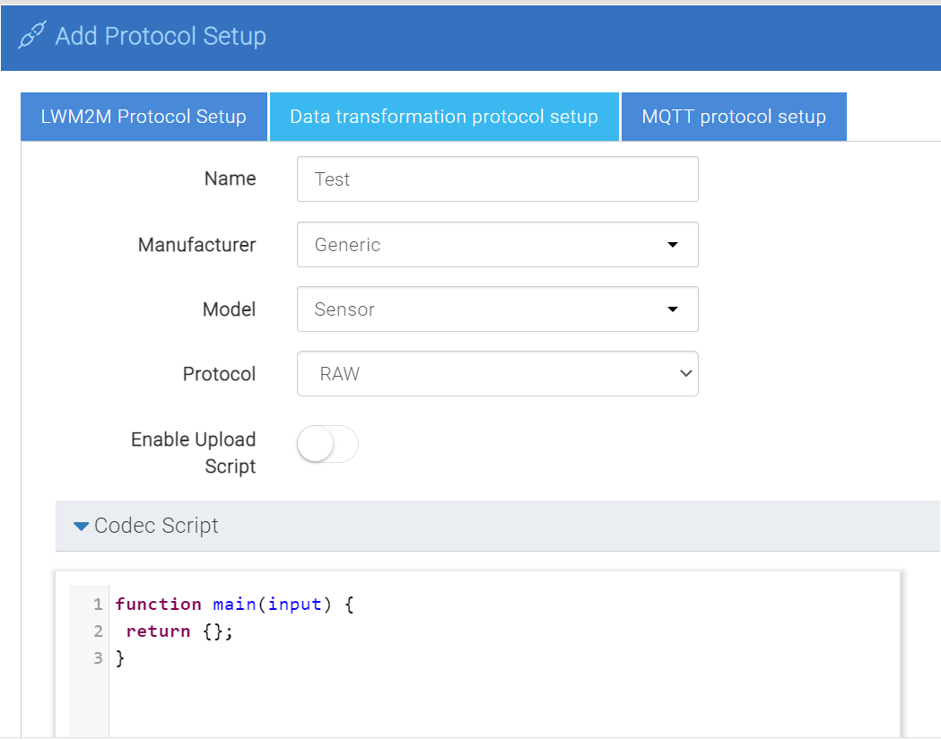Select the Data transformation protocol setup tab

tap(444, 117)
